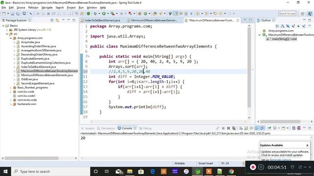The image size is (314, 176).
Task: Collapse the src folder node
Action: (7, 34)
